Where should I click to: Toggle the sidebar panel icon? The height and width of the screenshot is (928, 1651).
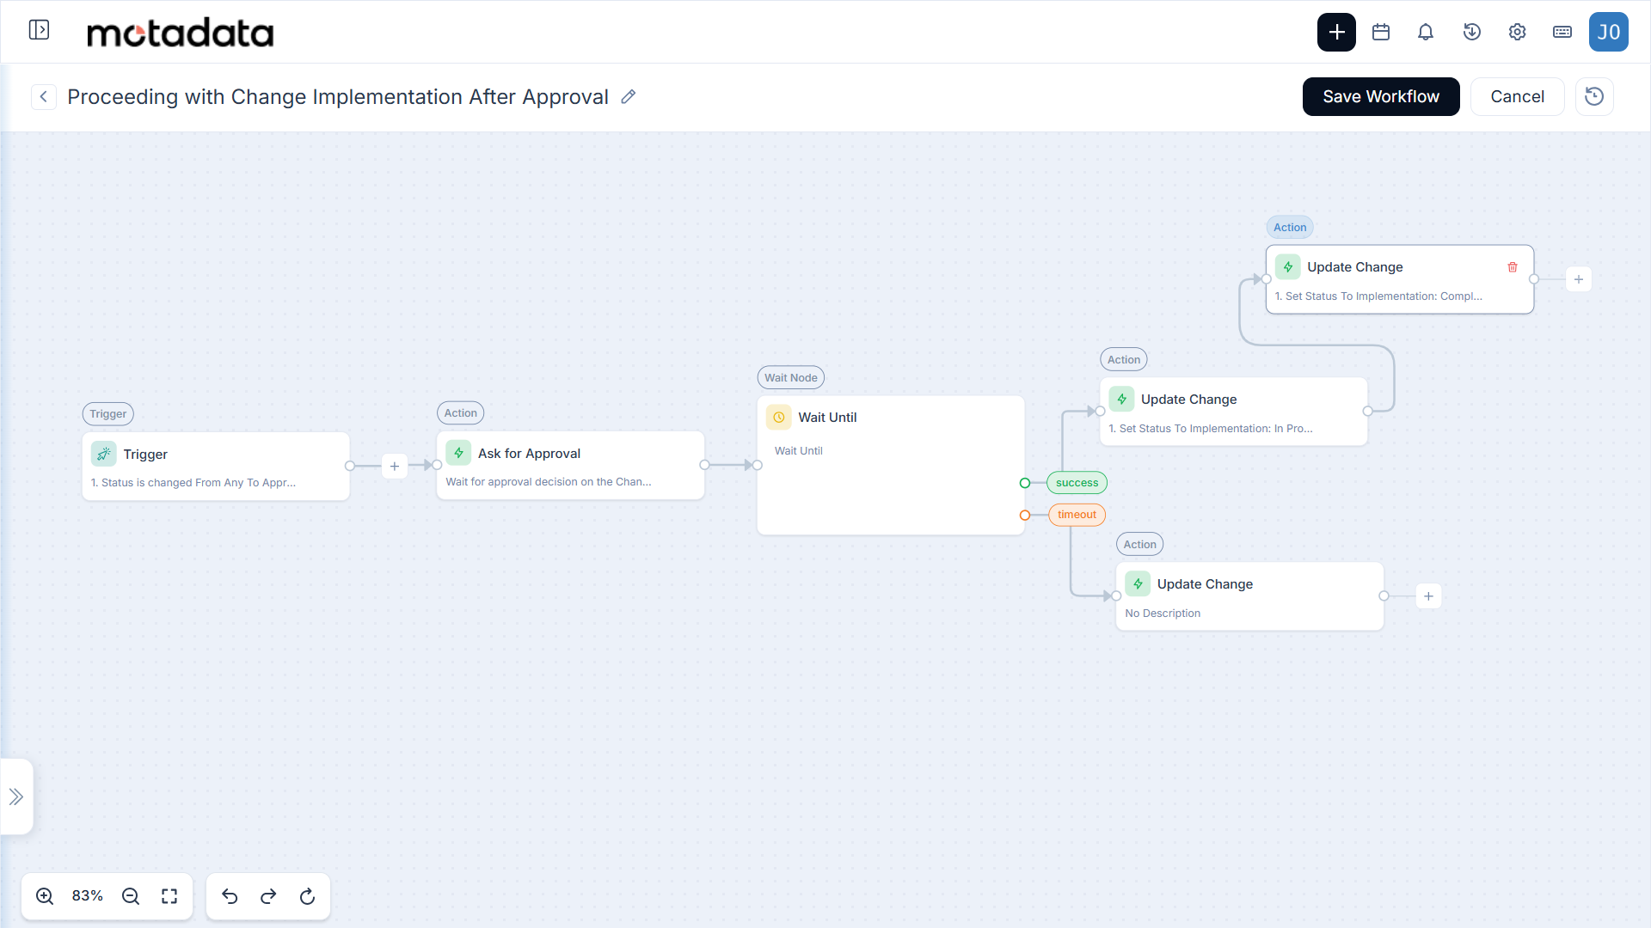coord(39,30)
